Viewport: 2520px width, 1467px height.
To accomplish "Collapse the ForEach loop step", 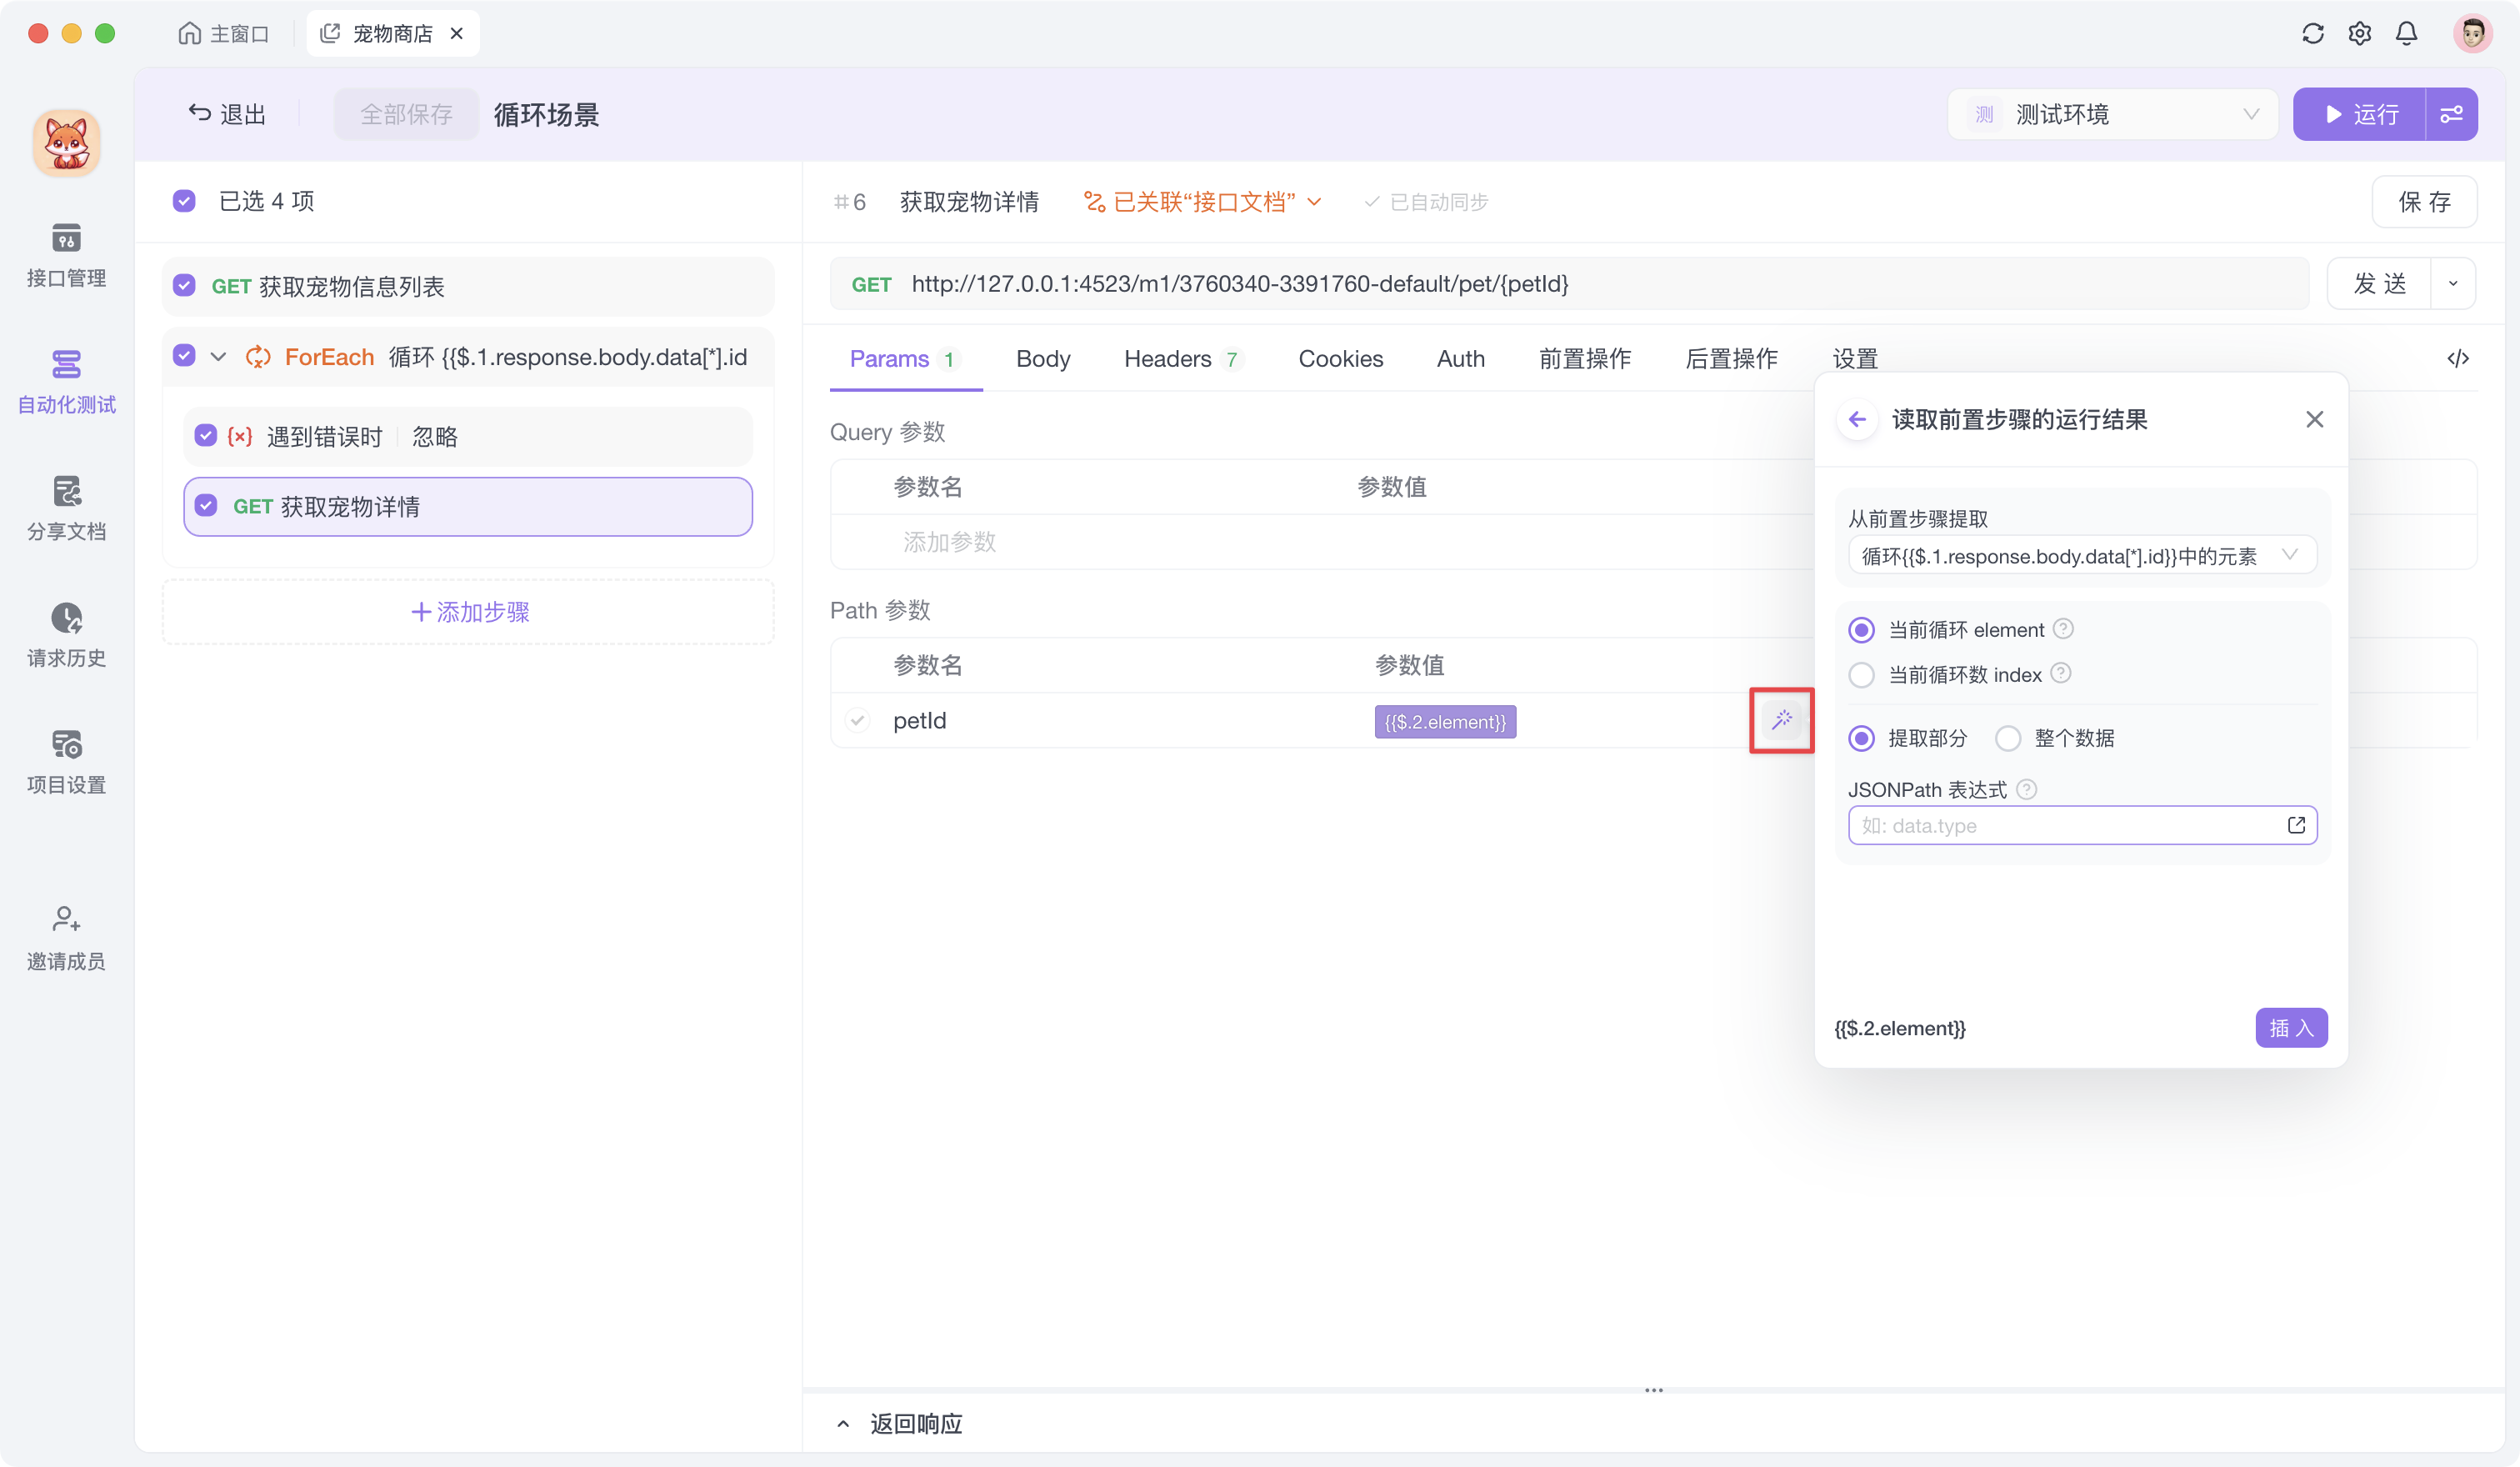I will click(x=218, y=357).
